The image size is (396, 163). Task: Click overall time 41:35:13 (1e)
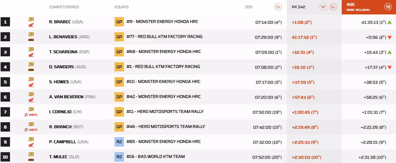tap(374, 23)
